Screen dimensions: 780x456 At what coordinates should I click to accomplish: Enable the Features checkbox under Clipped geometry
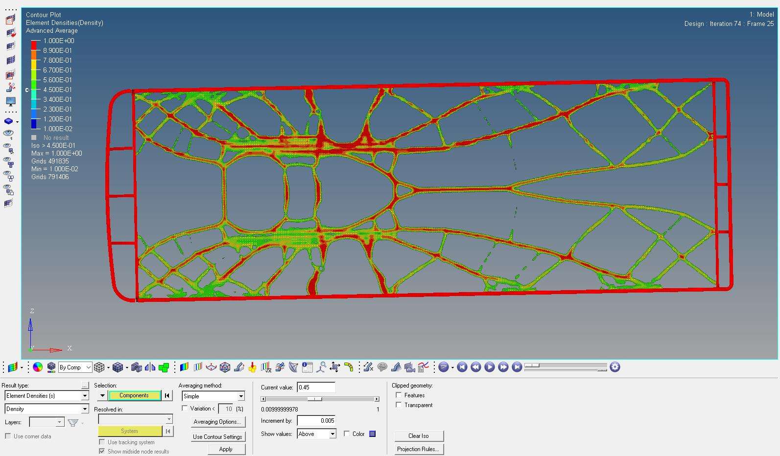[399, 395]
